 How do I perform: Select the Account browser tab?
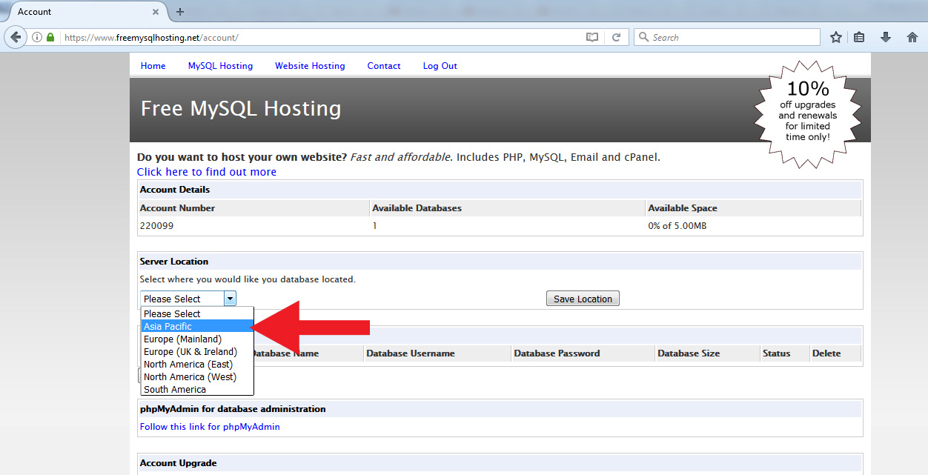point(85,12)
